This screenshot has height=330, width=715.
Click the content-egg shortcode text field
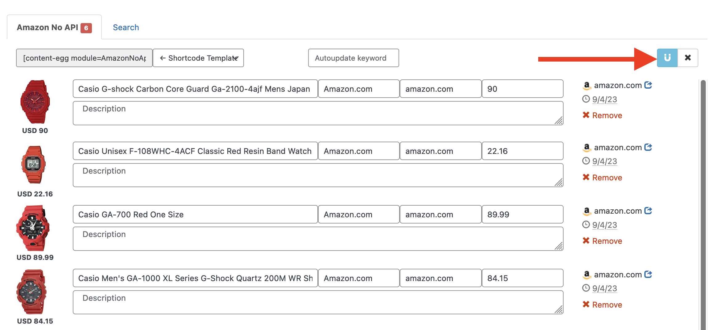[x=84, y=58]
